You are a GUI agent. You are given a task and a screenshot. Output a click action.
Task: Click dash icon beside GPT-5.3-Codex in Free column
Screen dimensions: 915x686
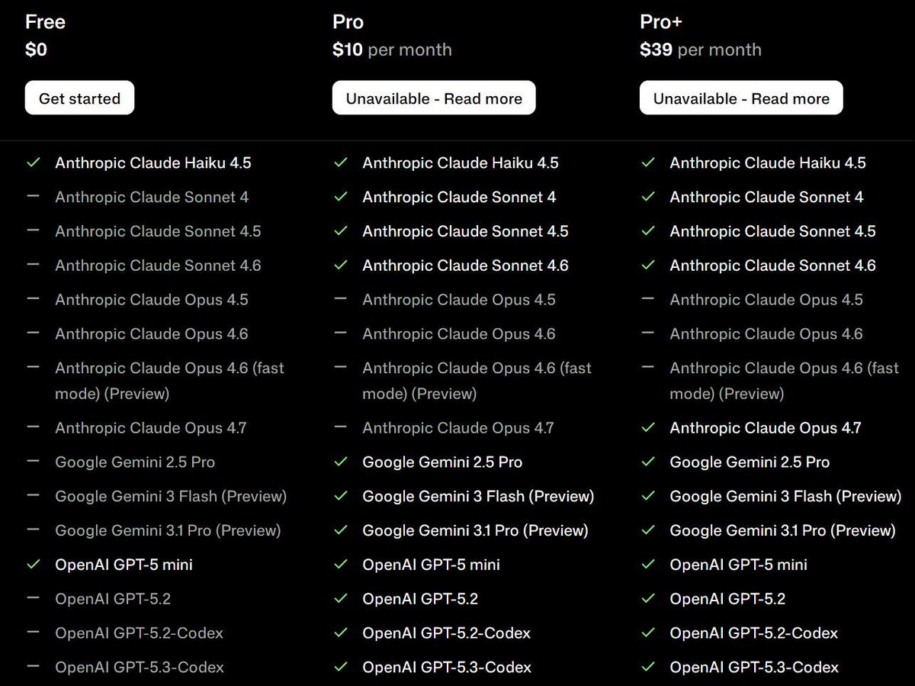[33, 667]
